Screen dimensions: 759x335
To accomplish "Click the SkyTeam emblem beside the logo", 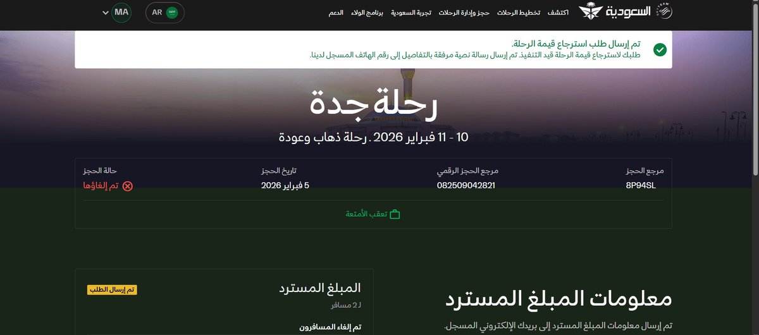I will 663,12.
